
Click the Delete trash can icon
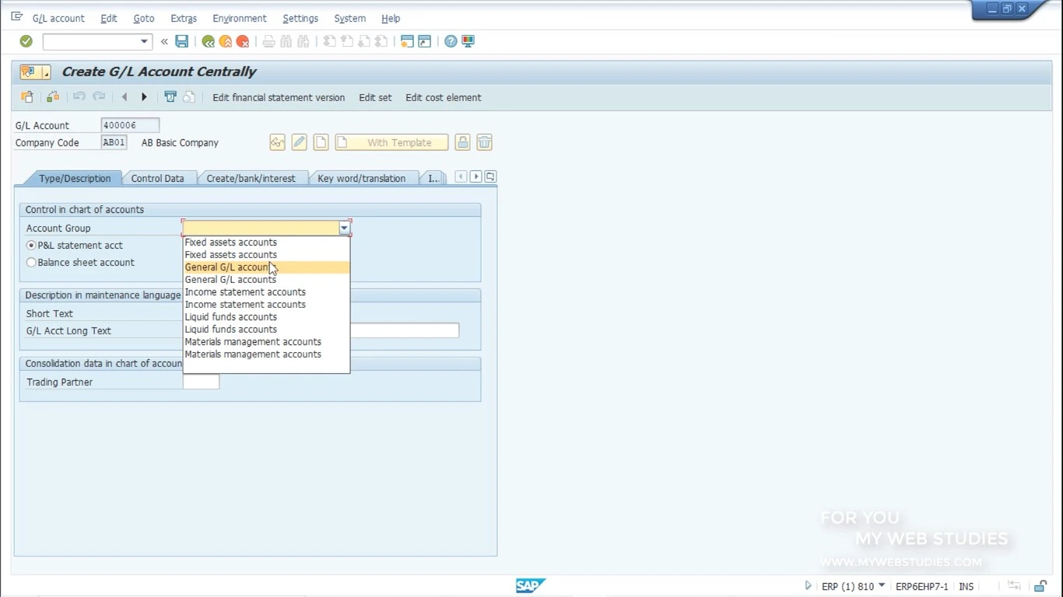(x=485, y=142)
